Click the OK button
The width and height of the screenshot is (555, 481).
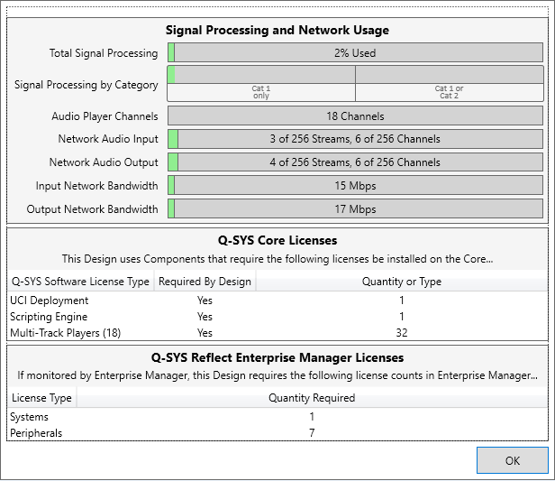pyautogui.click(x=512, y=460)
